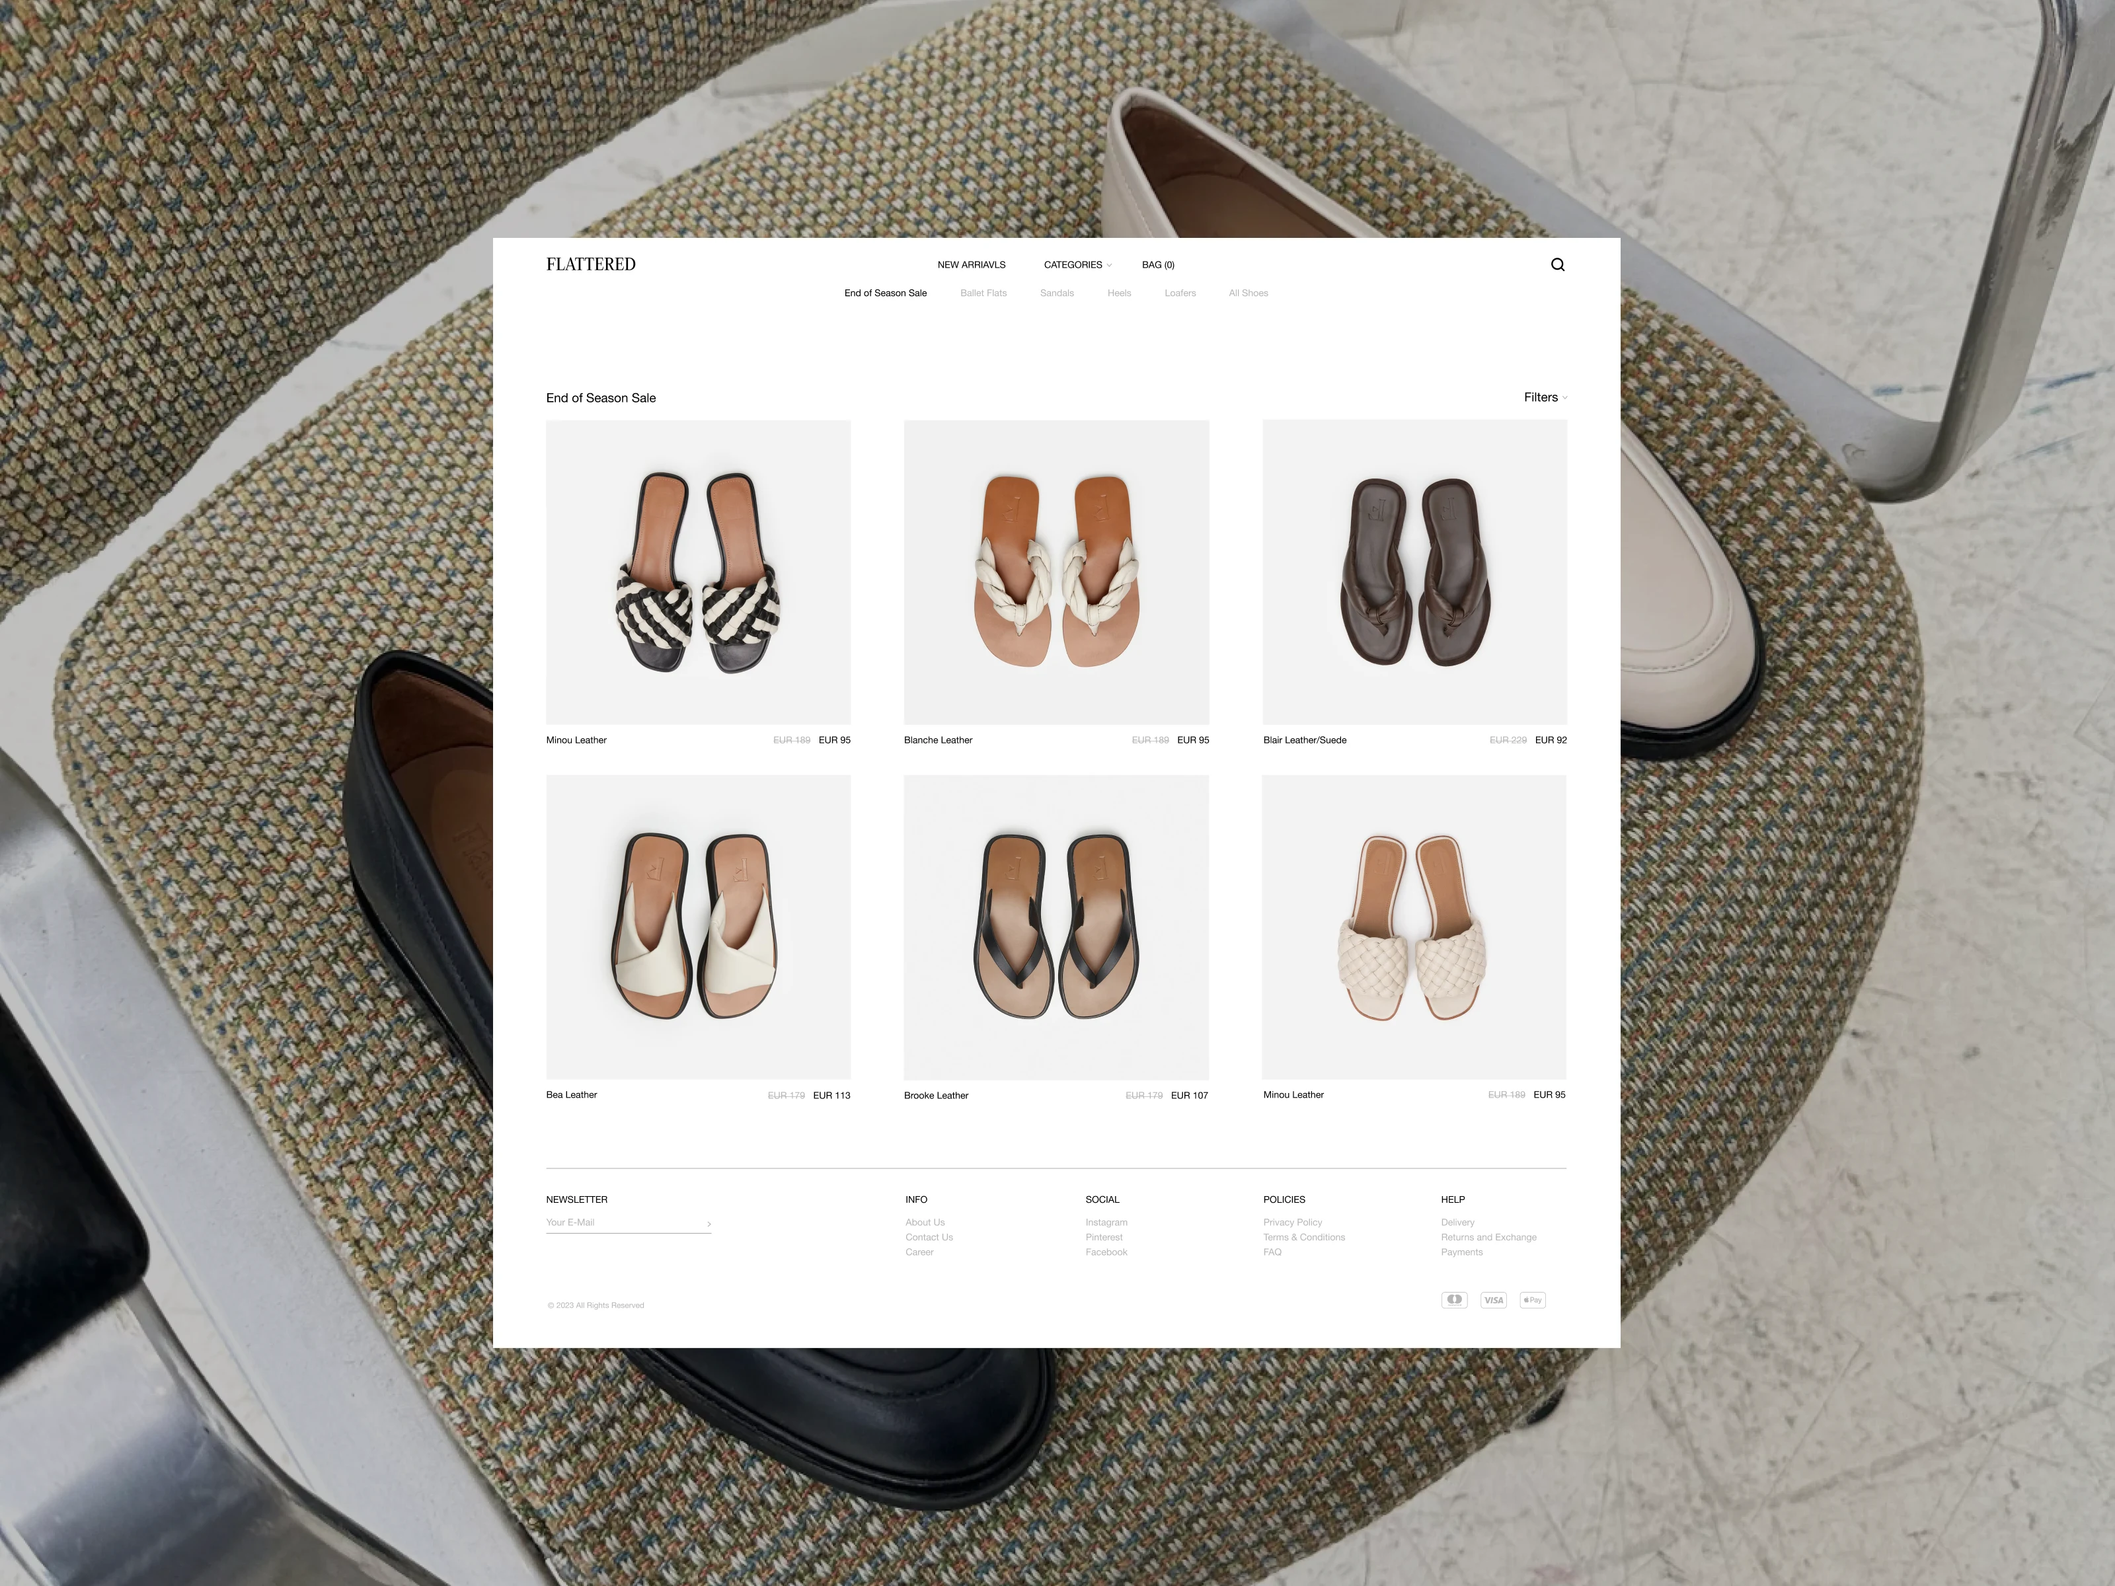
Task: Select the Ballet Flats tab
Action: click(983, 293)
